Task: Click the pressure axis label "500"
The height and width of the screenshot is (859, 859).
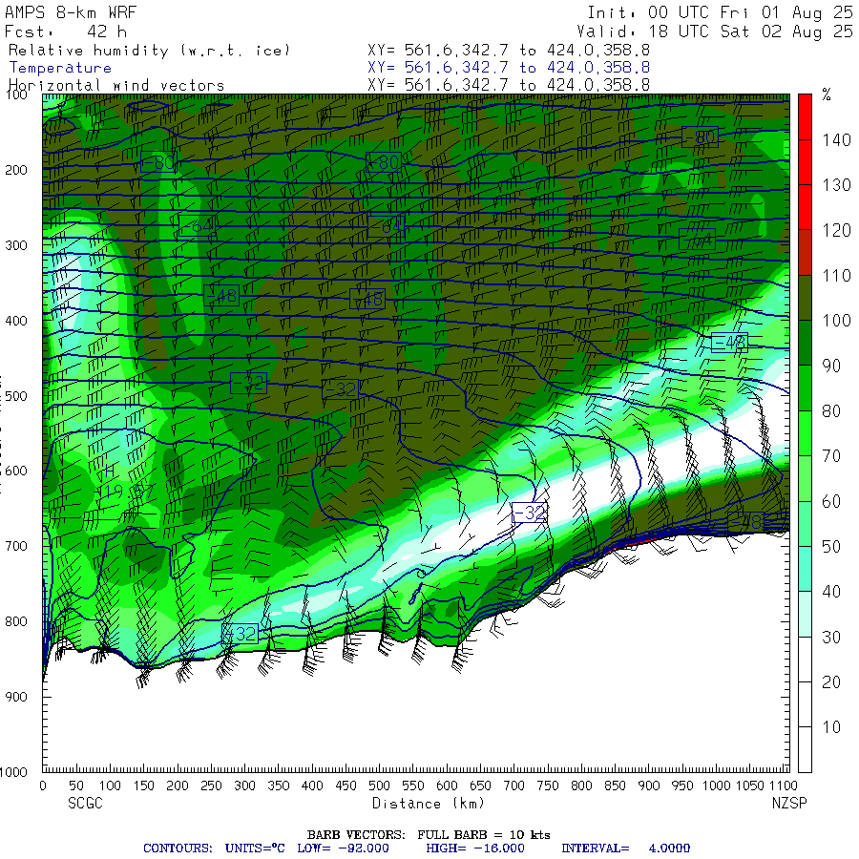Action: [16, 396]
